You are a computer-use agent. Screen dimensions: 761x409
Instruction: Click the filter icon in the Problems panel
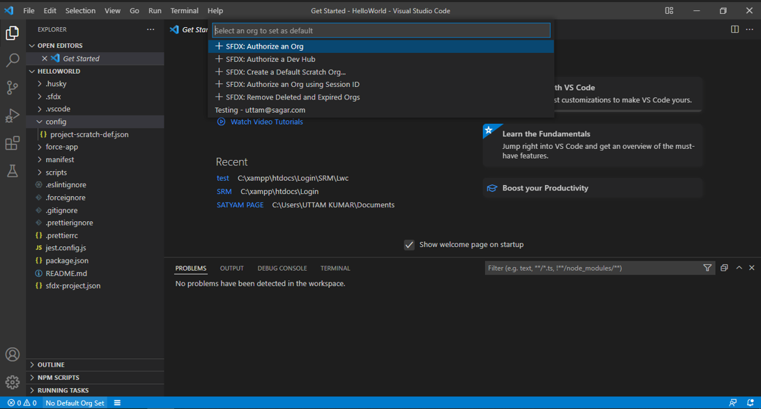(706, 268)
